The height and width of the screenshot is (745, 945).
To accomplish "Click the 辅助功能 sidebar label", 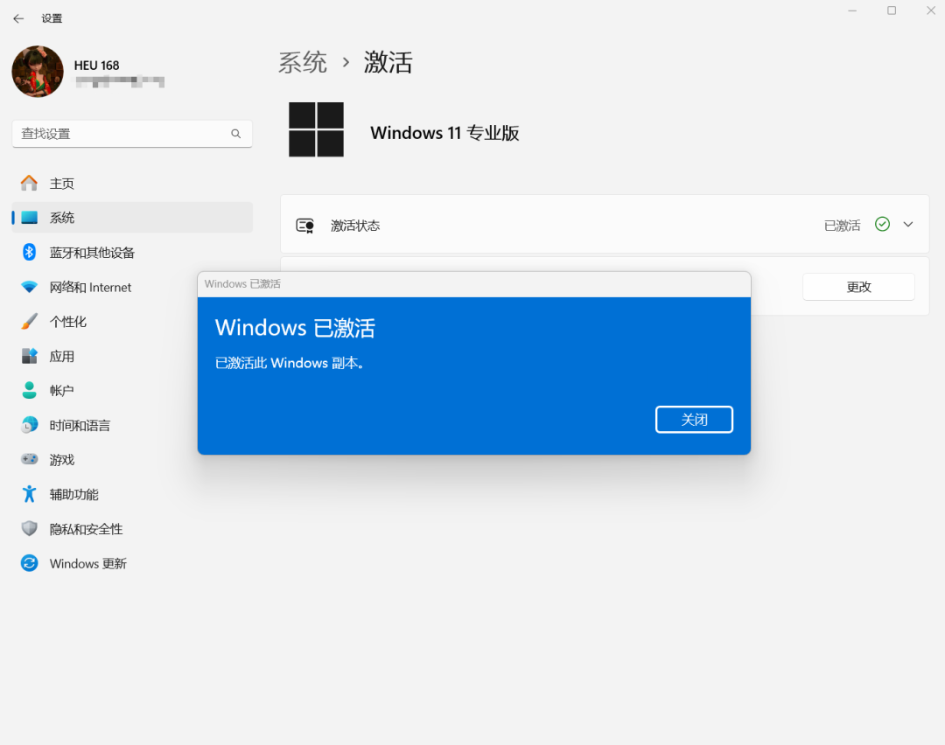I will coord(73,494).
